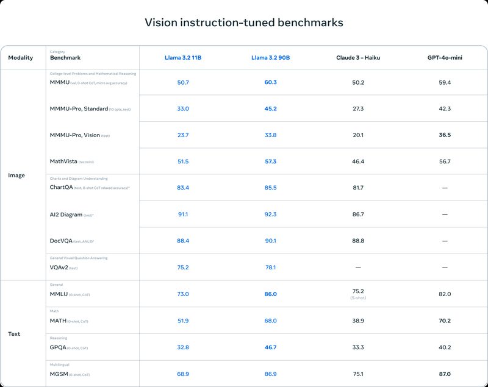Click the page title Vision instruction-tuned benchmarks
This screenshot has height=387, width=488.
pyautogui.click(x=244, y=23)
